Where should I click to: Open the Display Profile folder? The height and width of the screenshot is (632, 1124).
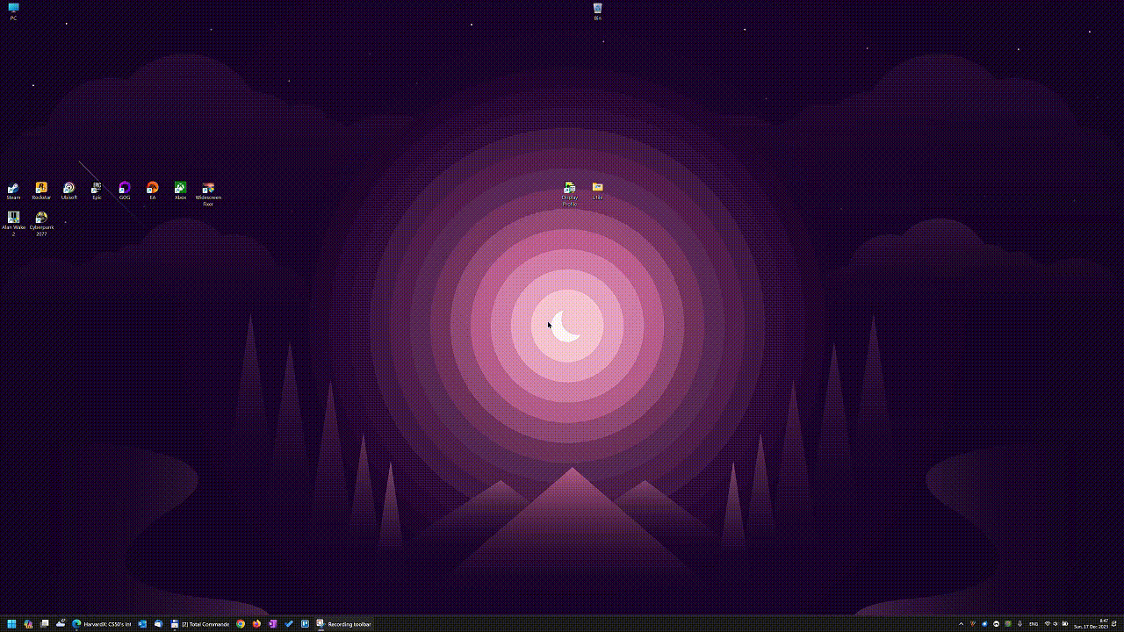tap(569, 189)
